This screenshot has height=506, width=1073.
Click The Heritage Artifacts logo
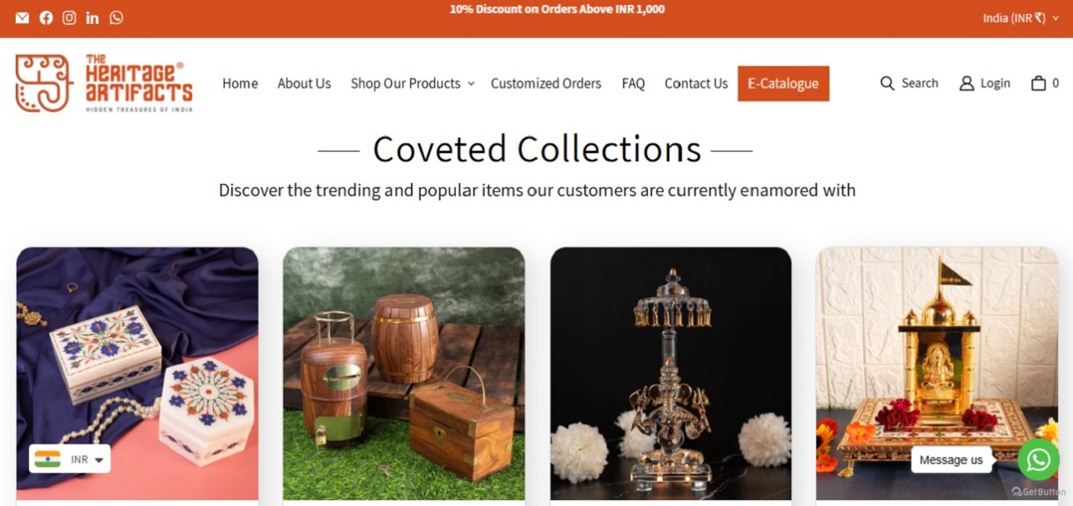(x=104, y=84)
